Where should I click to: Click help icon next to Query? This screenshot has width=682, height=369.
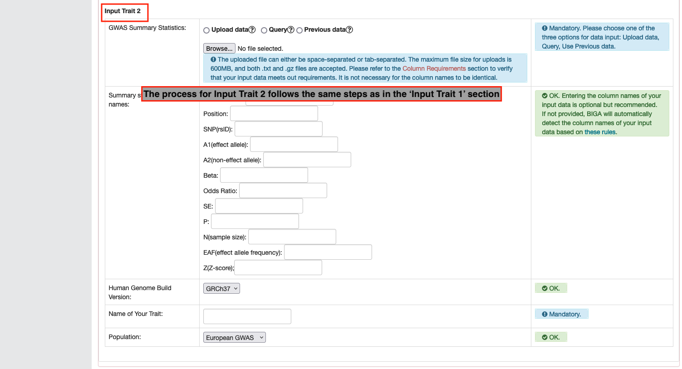[x=291, y=30]
